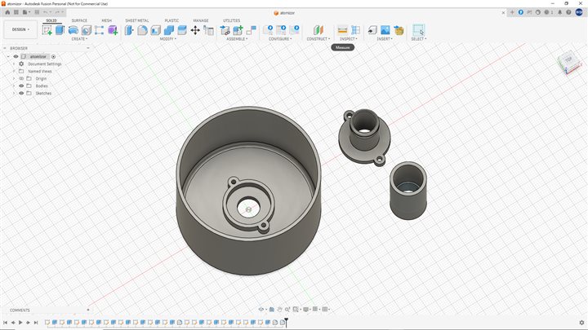This screenshot has width=588, height=330.
Task: Open the data panel grid icon
Action: coord(16,12)
